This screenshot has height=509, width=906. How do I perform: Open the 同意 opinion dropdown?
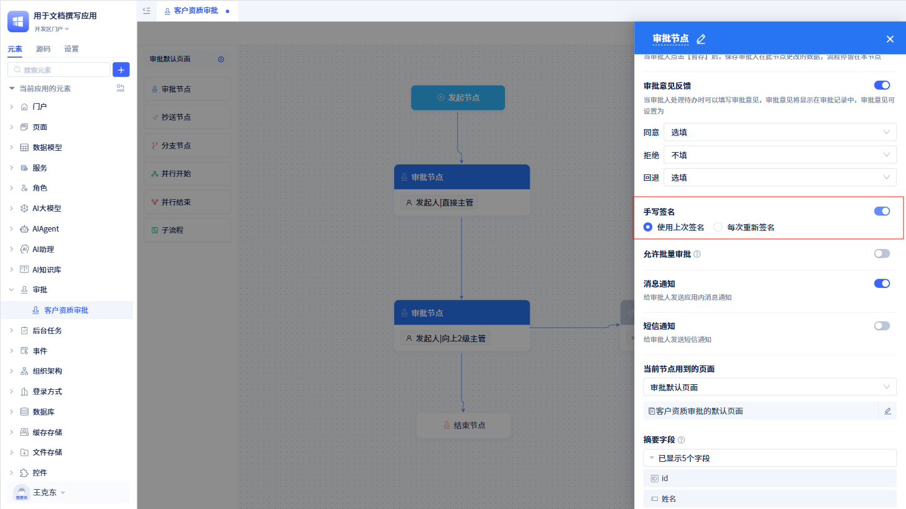coord(780,132)
